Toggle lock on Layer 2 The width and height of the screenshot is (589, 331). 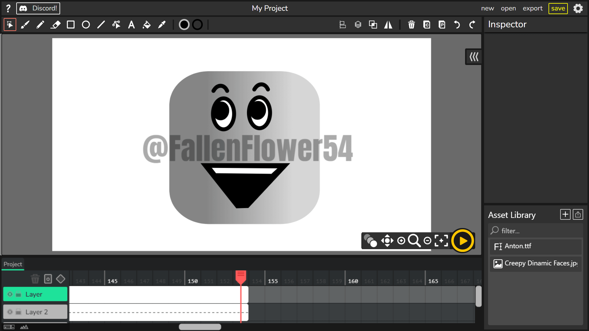tap(18, 312)
